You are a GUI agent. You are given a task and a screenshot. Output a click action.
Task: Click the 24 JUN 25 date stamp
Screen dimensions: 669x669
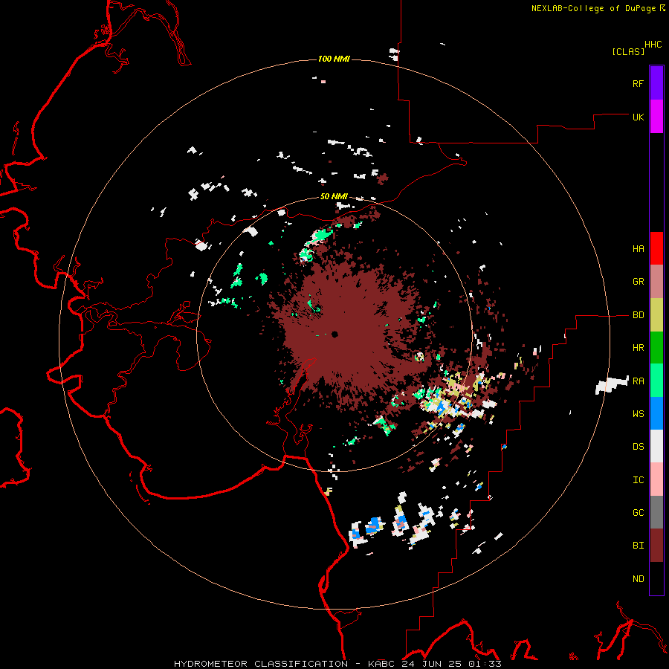432,664
